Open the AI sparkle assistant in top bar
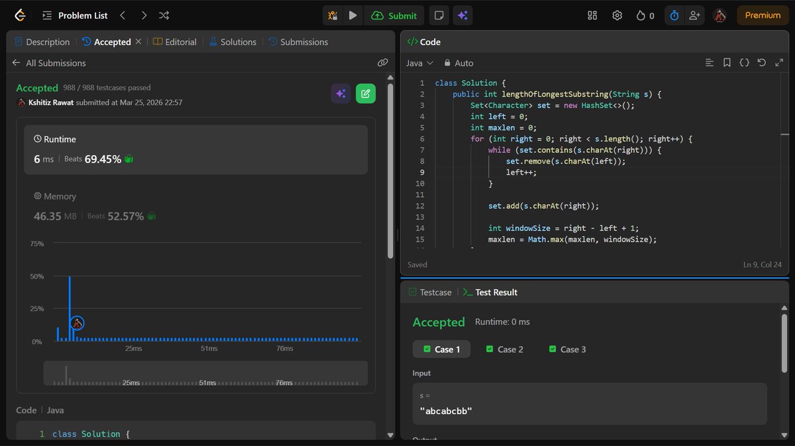 [462, 15]
